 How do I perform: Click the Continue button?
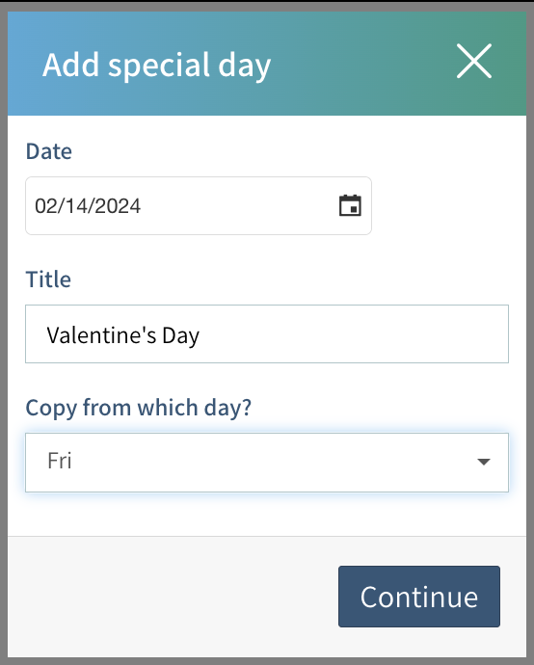(x=419, y=597)
